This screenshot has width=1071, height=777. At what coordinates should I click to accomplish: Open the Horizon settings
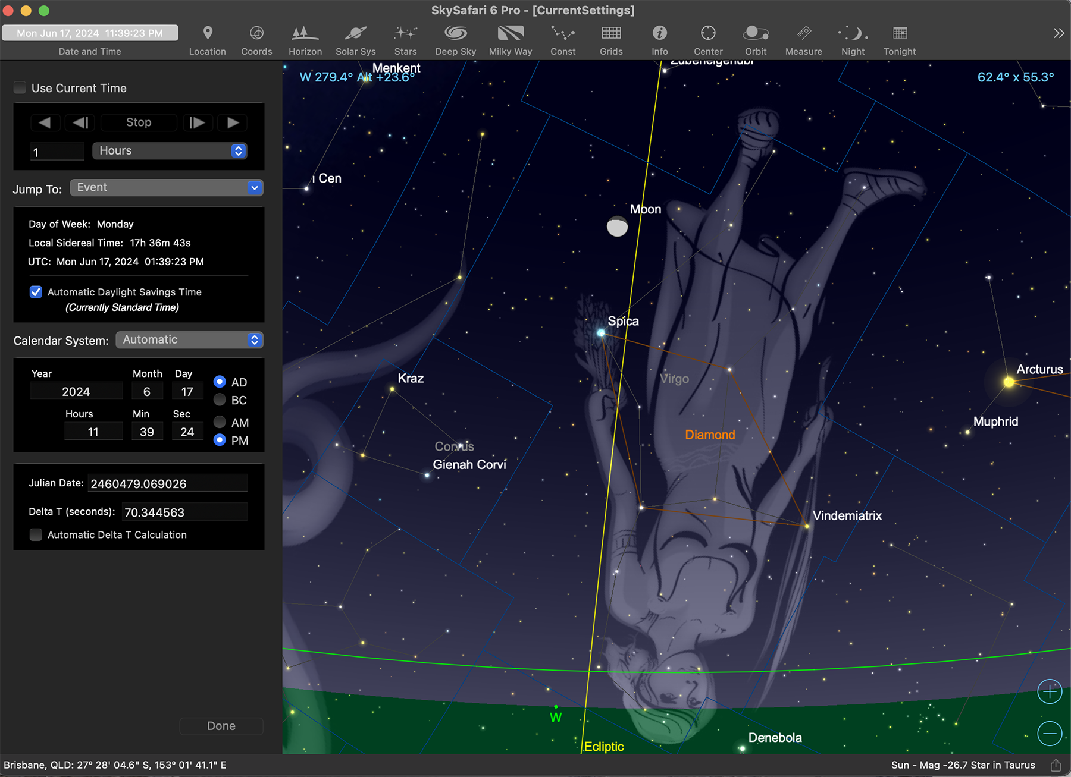pos(305,40)
